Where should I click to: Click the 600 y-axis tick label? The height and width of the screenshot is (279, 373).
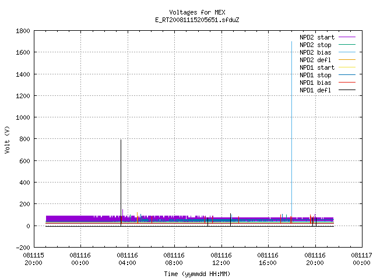tap(24, 161)
